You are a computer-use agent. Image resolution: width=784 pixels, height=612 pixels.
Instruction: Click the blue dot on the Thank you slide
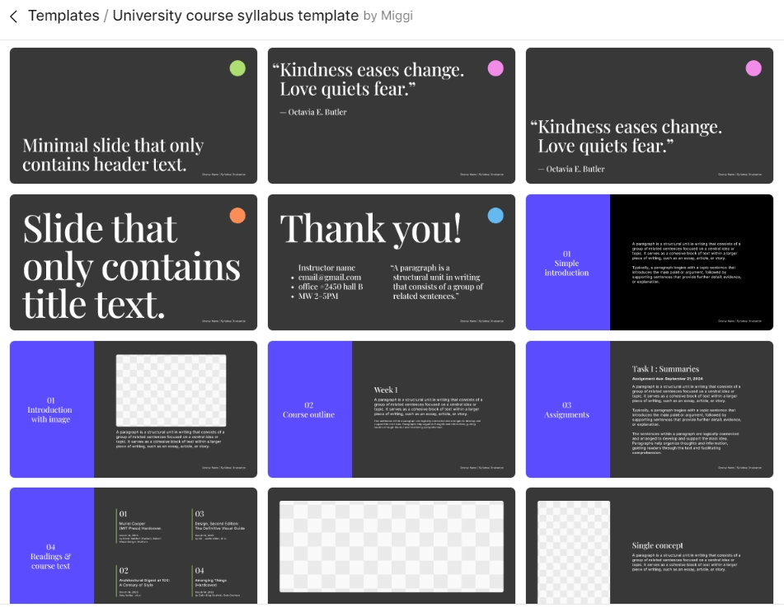click(495, 215)
